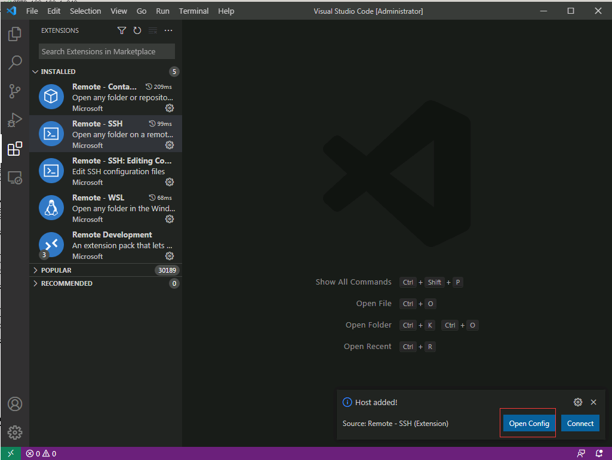The image size is (612, 460).
Task: Open the Edit menu
Action: 54,11
